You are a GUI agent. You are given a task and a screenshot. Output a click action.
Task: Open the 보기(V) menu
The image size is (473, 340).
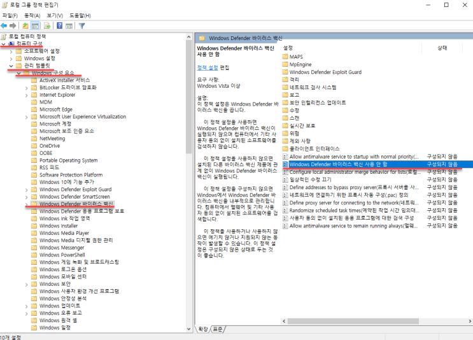55,15
